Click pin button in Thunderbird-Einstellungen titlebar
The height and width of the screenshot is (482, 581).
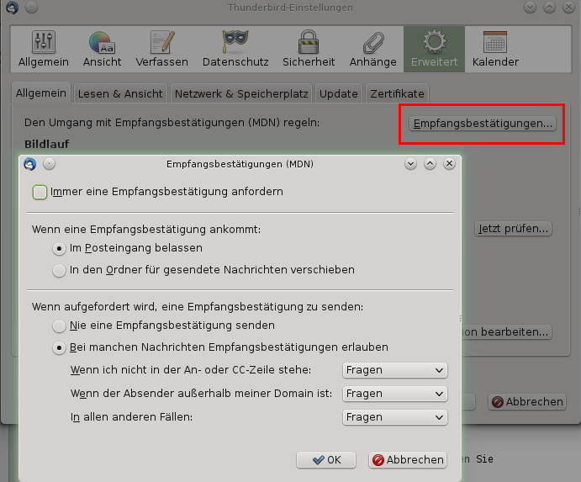[x=31, y=7]
